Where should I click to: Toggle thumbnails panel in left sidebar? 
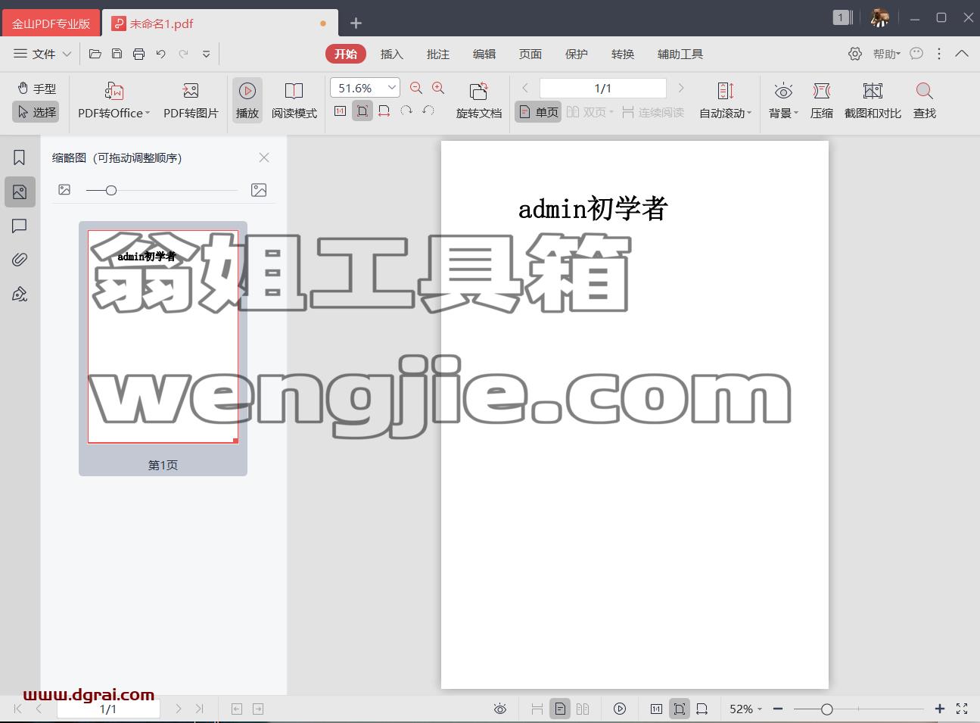pyautogui.click(x=20, y=192)
